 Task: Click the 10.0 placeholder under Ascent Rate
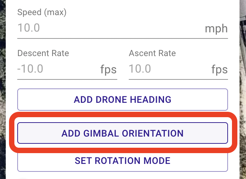140,69
